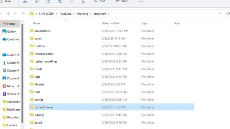Open the View dropdown menu
The height and width of the screenshot is (129, 230).
click(x=123, y=1)
